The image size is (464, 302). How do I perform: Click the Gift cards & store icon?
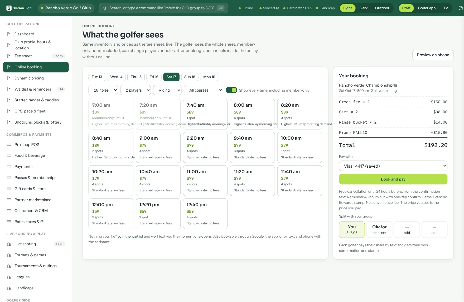coord(9,189)
